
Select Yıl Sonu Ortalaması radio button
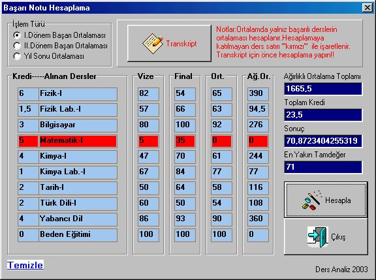coord(17,56)
